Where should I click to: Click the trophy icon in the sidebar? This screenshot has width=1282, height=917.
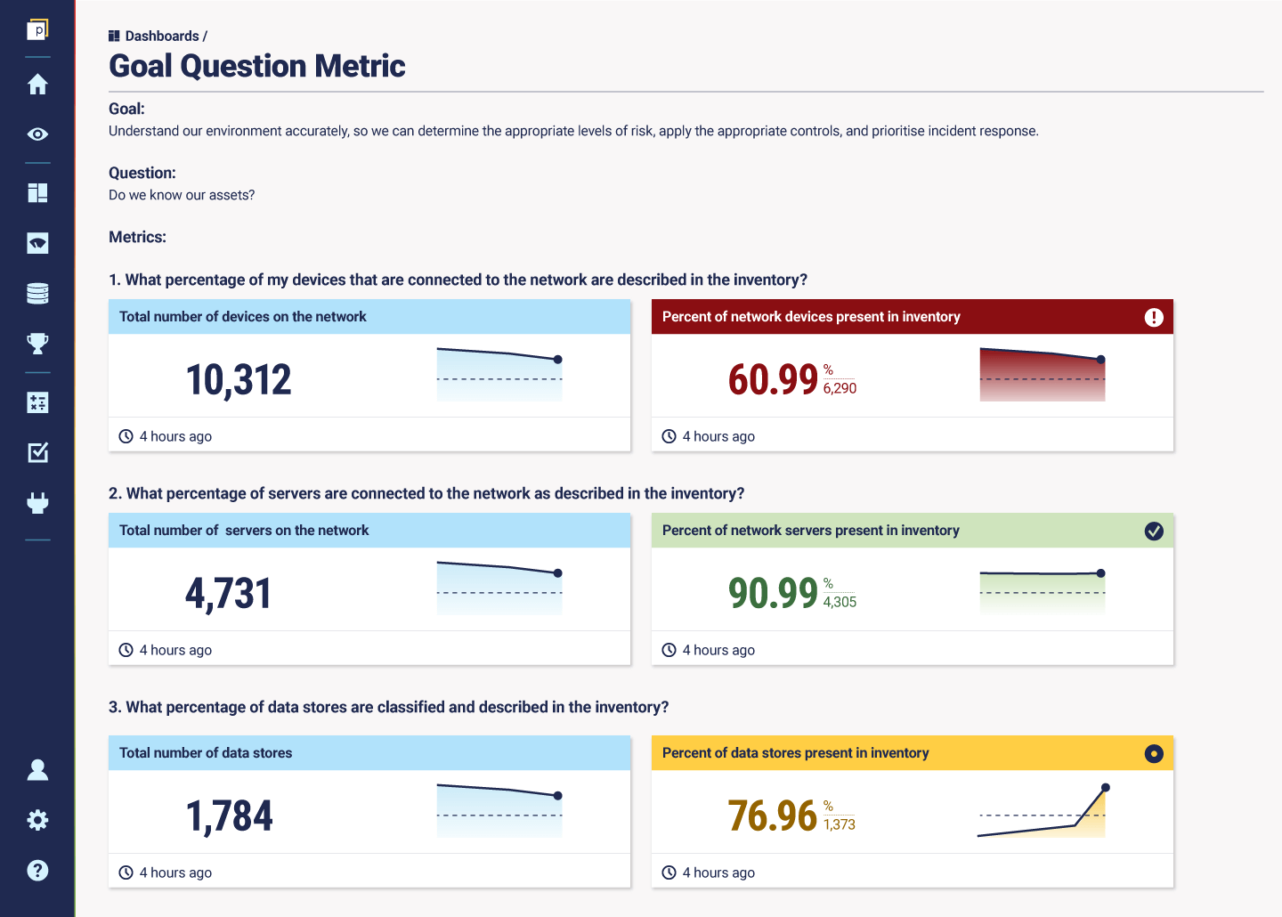click(37, 343)
